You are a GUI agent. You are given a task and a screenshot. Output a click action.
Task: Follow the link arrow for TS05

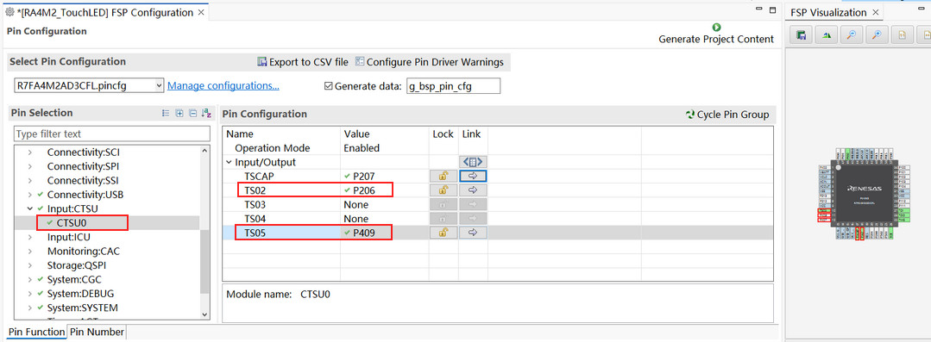(x=473, y=233)
